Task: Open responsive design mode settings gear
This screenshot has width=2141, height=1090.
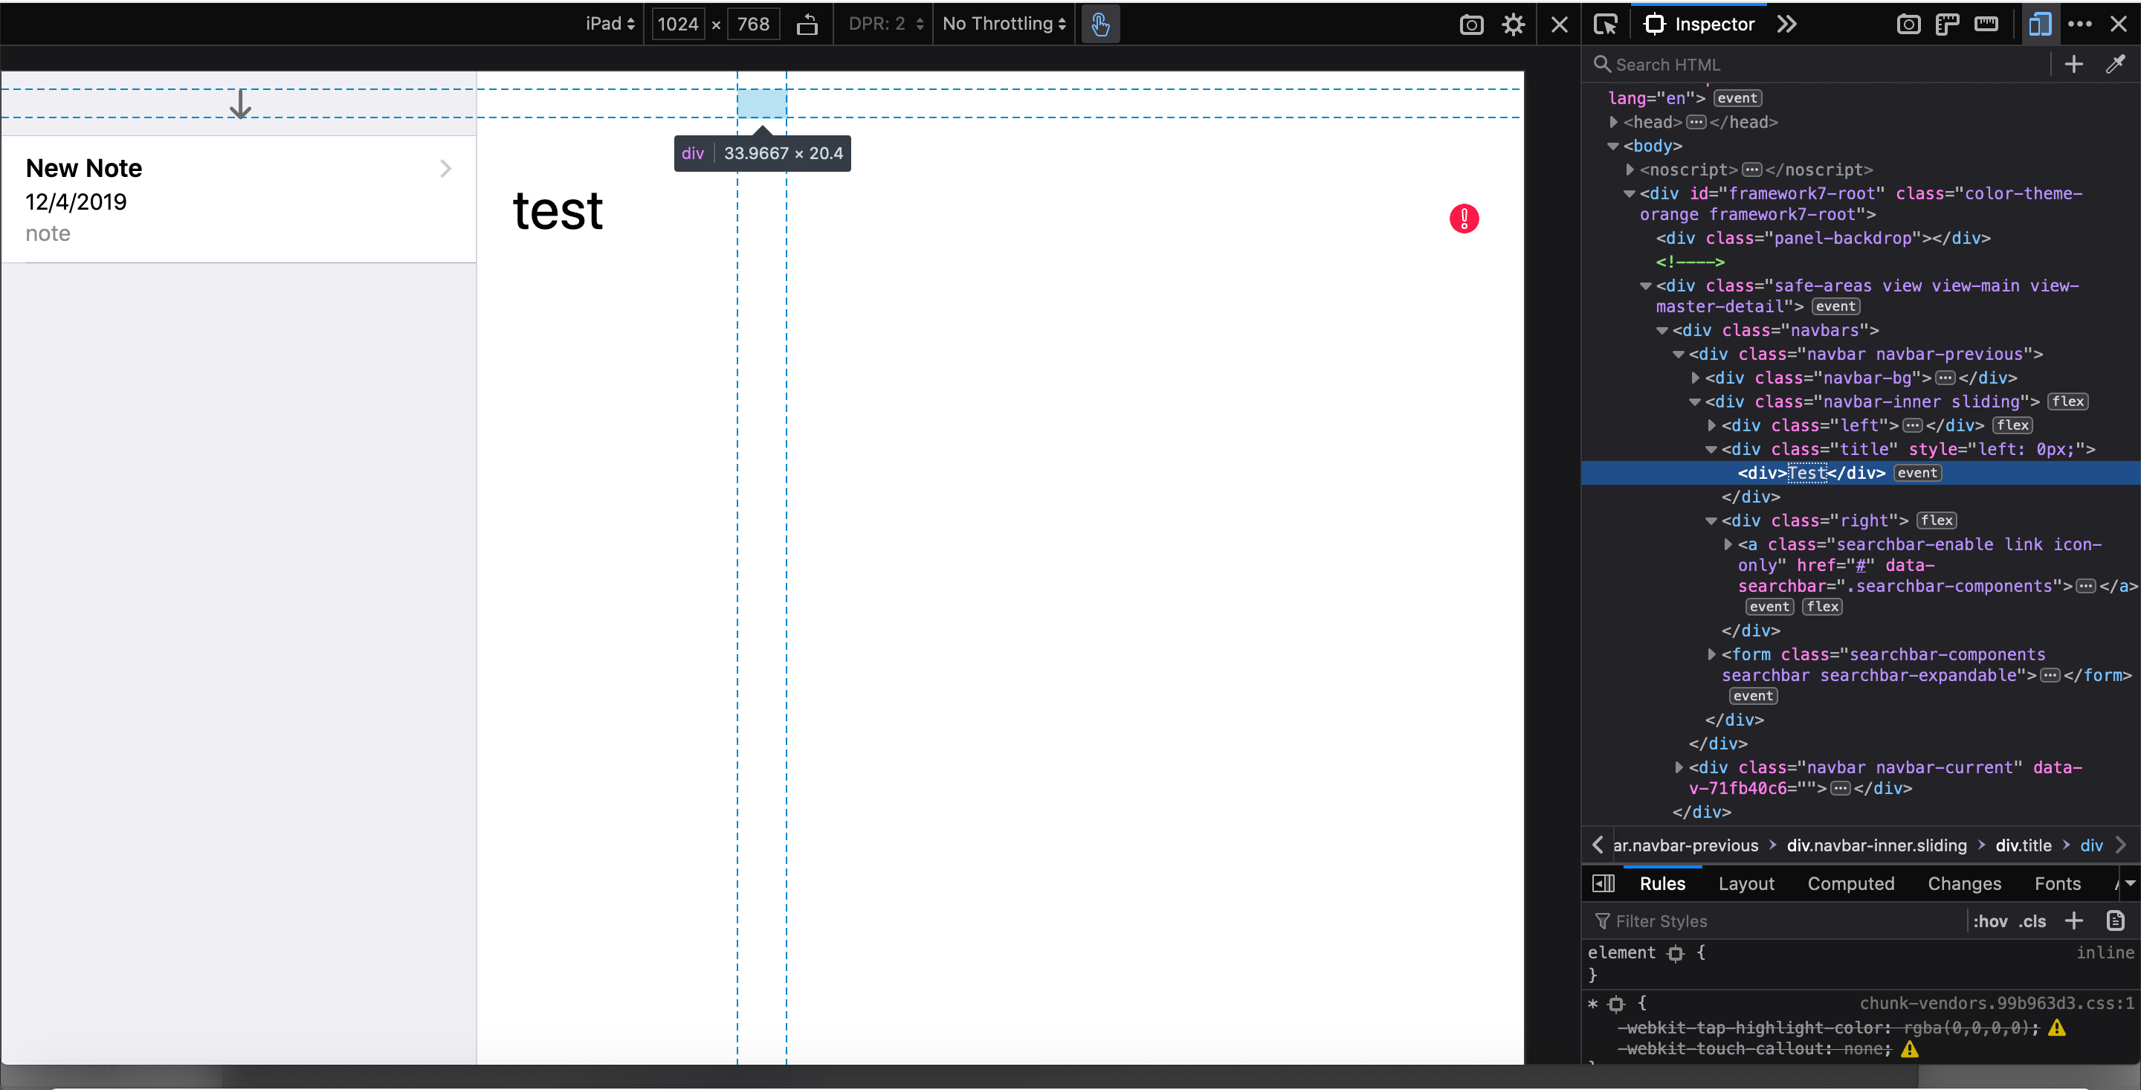Action: [1514, 24]
